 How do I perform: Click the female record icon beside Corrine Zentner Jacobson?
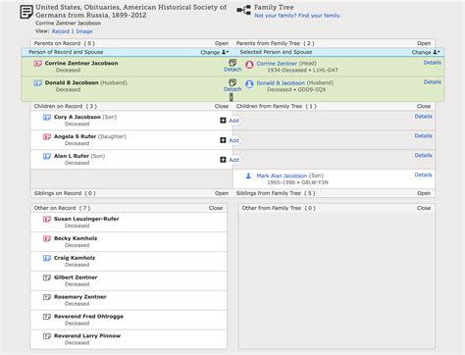(37, 64)
